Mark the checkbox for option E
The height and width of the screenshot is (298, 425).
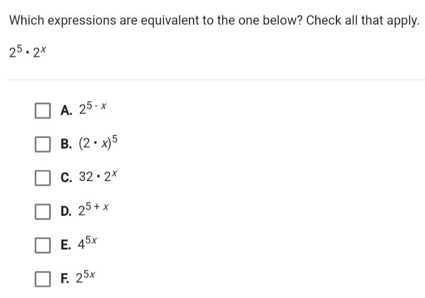42,245
